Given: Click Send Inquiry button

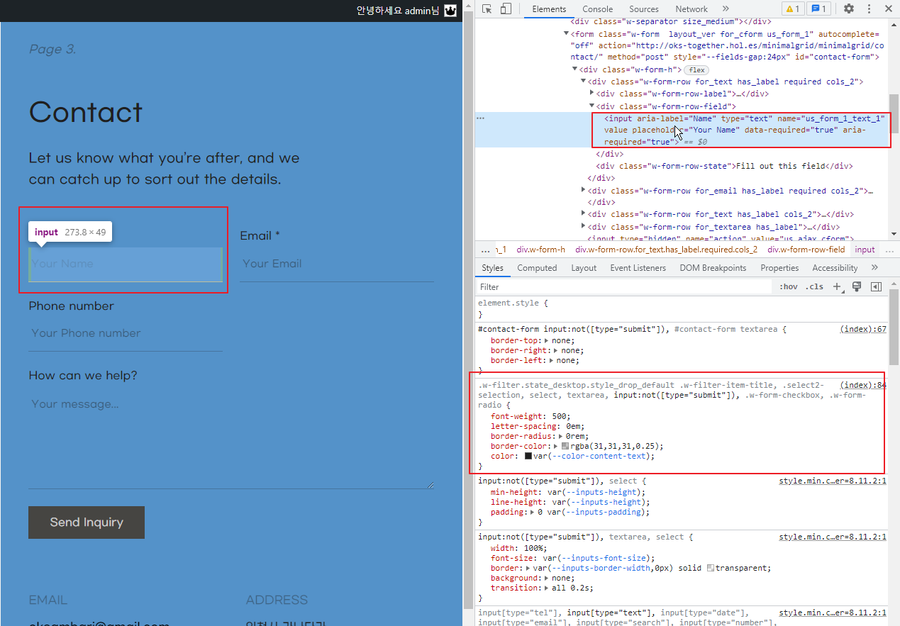Looking at the screenshot, I should tap(87, 522).
